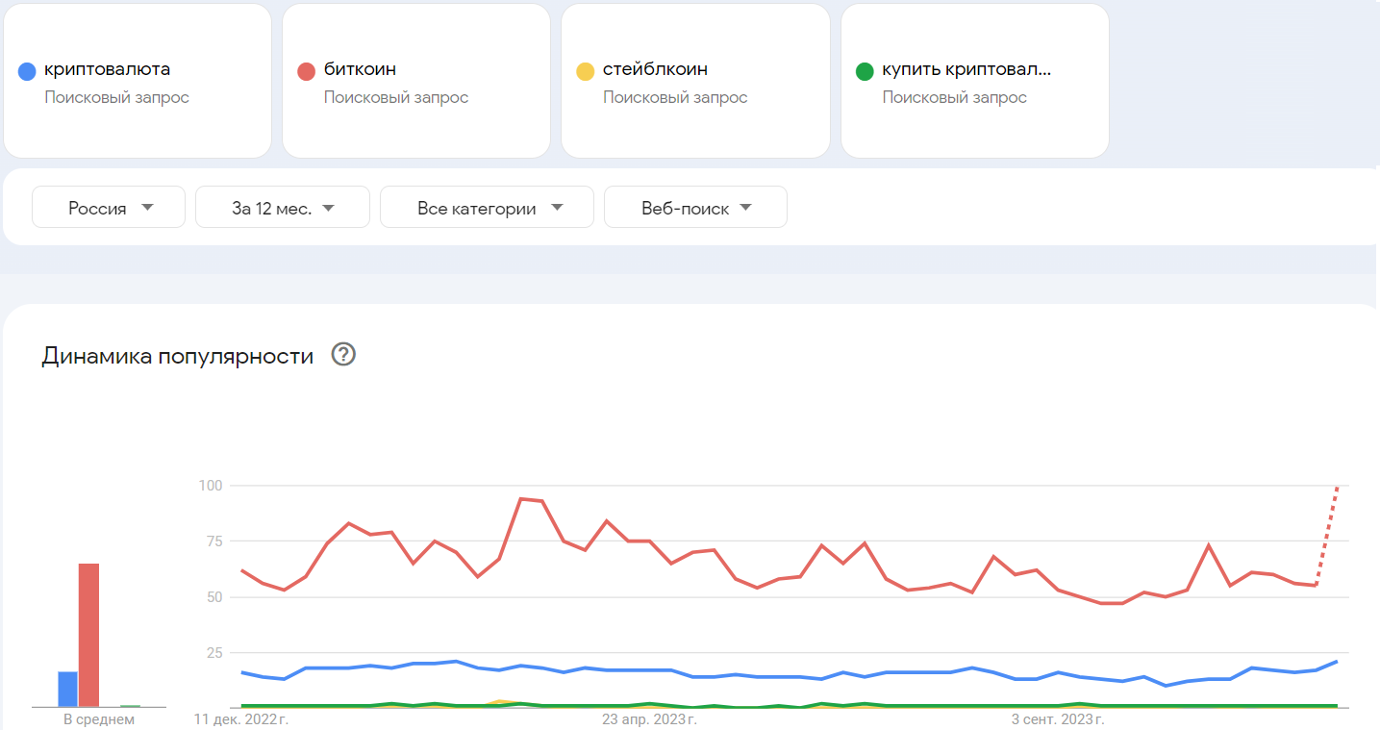Open the Все категории dropdown

pos(487,208)
